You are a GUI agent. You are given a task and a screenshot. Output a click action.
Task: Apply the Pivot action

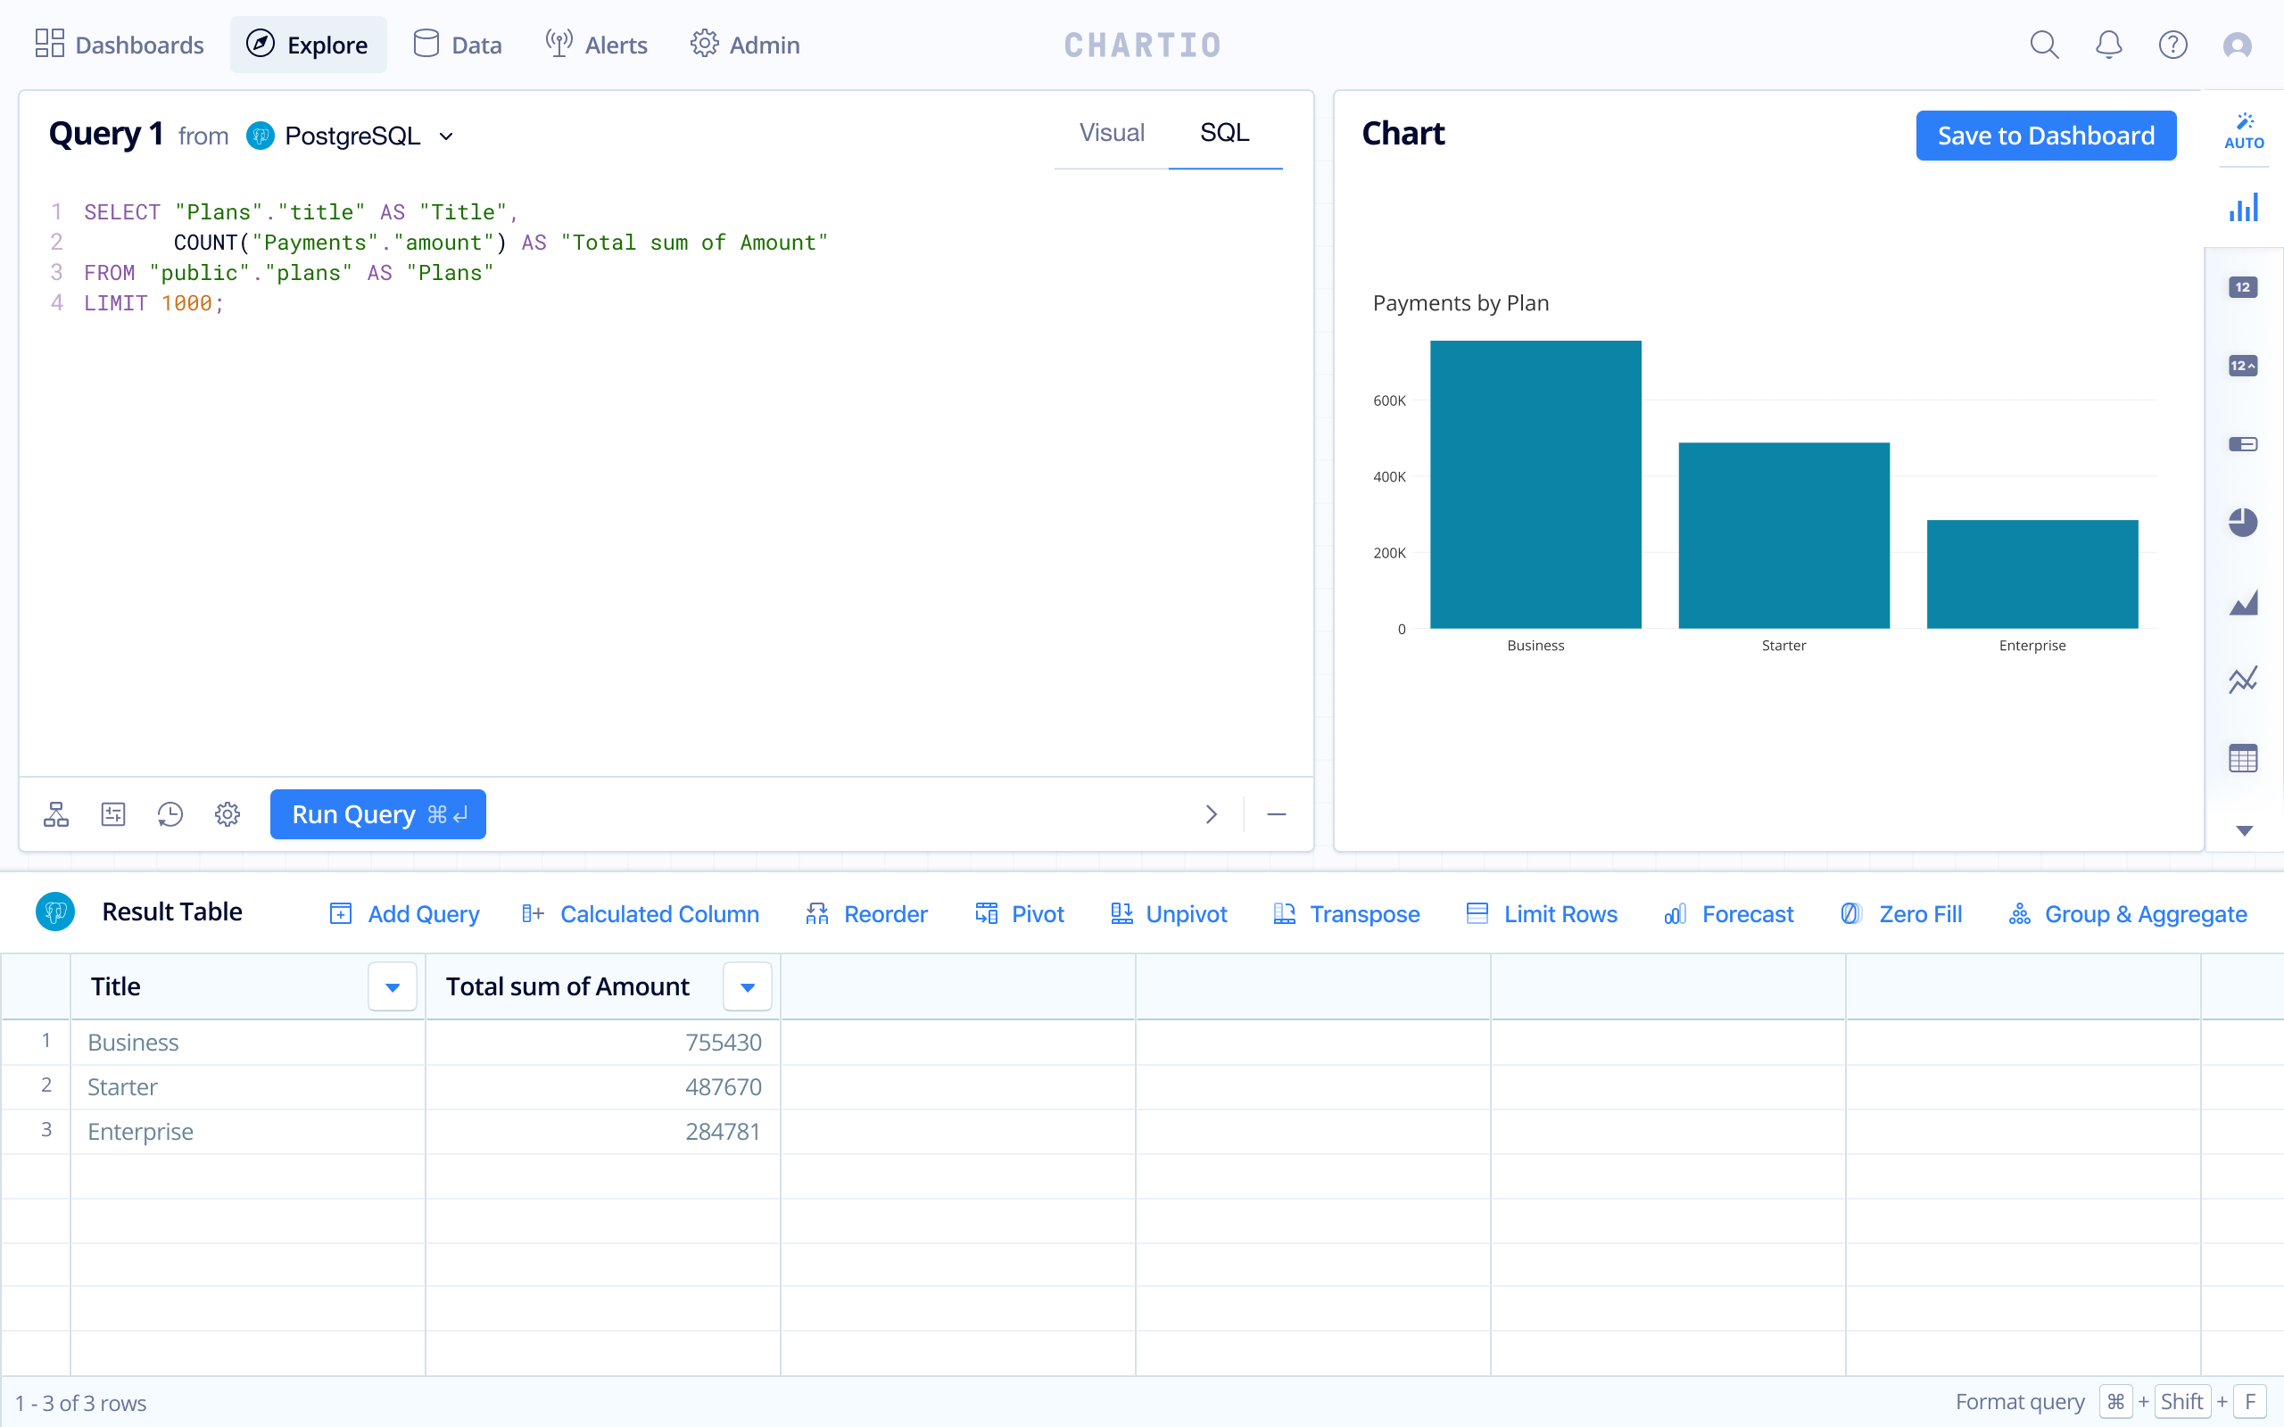tap(1019, 913)
